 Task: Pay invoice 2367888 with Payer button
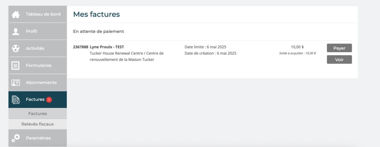click(x=339, y=48)
